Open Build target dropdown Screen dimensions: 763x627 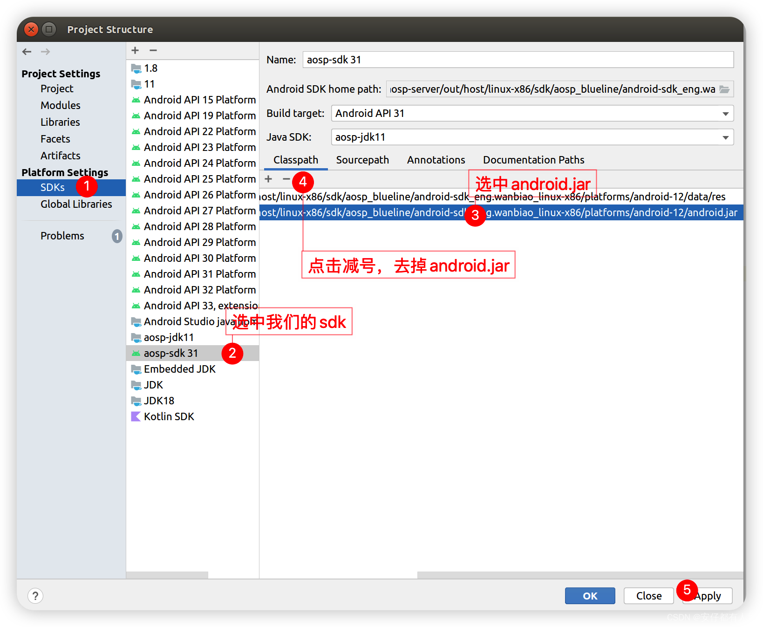coord(532,113)
